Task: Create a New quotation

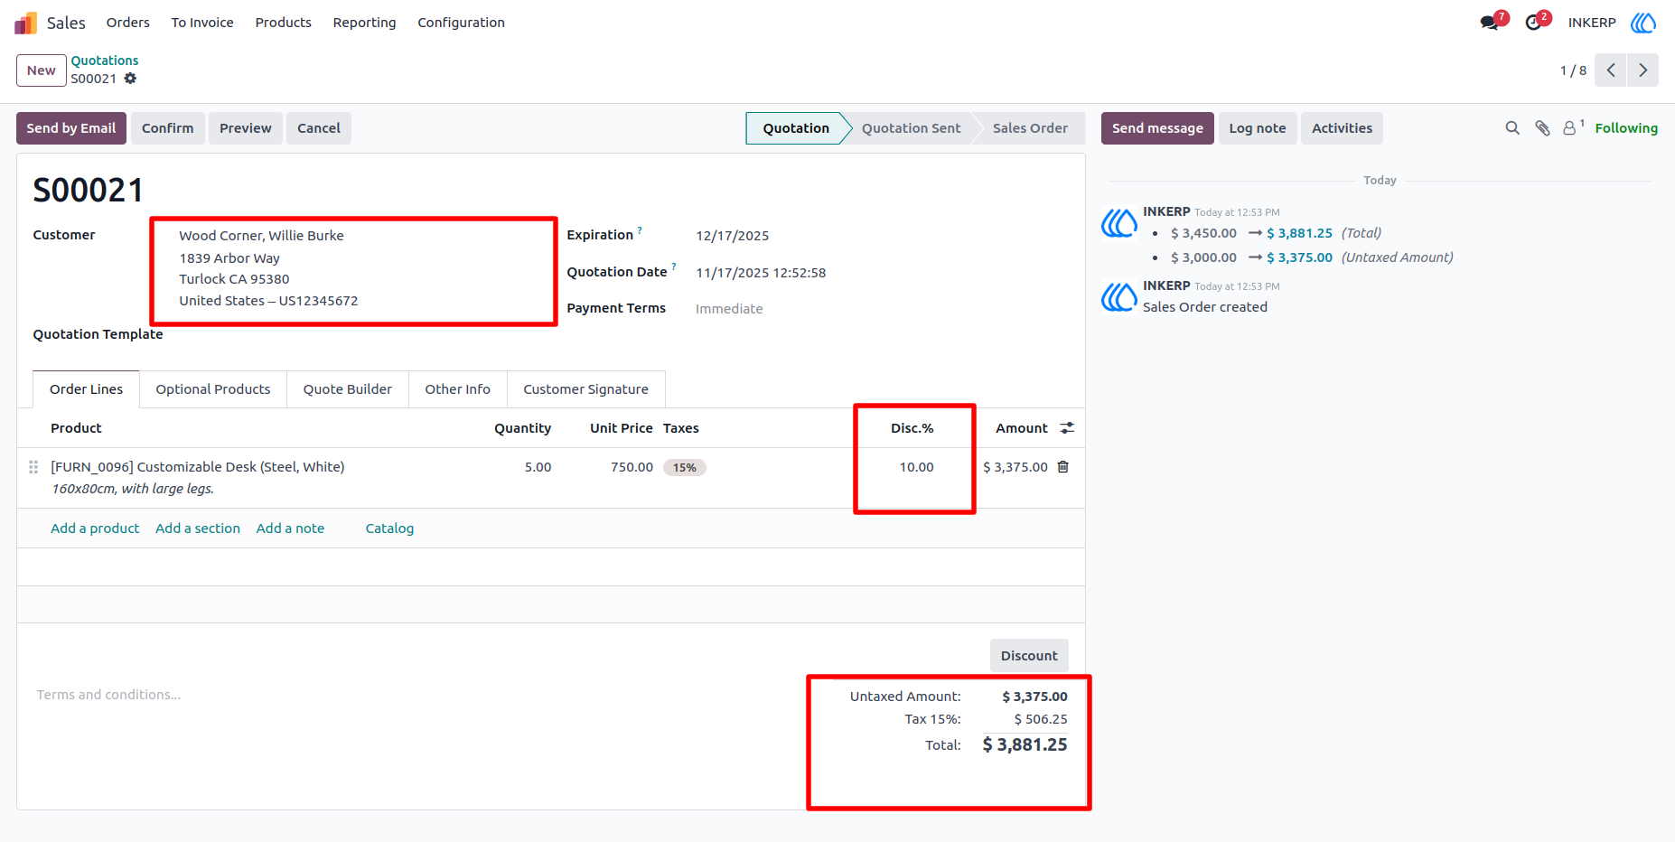Action: (42, 70)
